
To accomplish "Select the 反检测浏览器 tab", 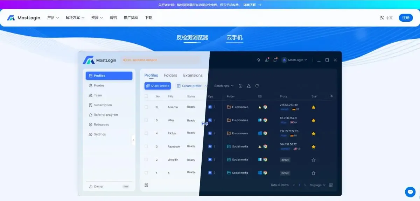I will (192, 38).
